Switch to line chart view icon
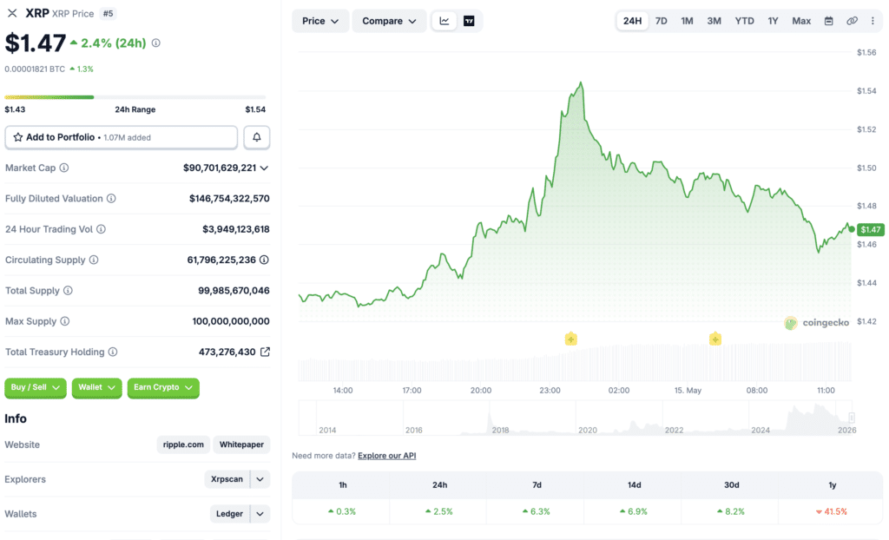 (444, 21)
